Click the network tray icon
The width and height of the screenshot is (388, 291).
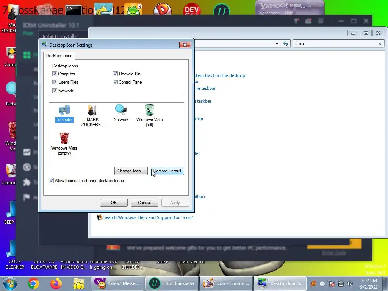(x=341, y=283)
